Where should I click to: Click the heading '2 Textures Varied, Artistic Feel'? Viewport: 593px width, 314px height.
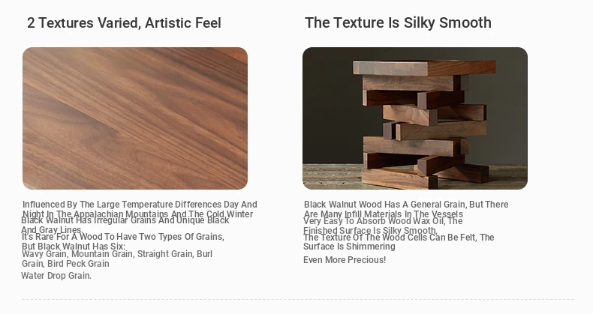pyautogui.click(x=124, y=22)
